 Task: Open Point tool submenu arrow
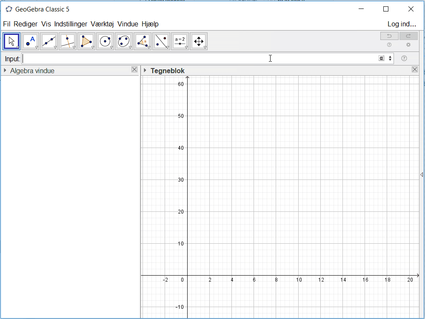(37, 48)
